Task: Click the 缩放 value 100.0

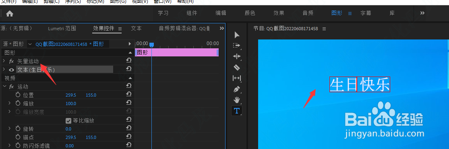Action: 71,103
